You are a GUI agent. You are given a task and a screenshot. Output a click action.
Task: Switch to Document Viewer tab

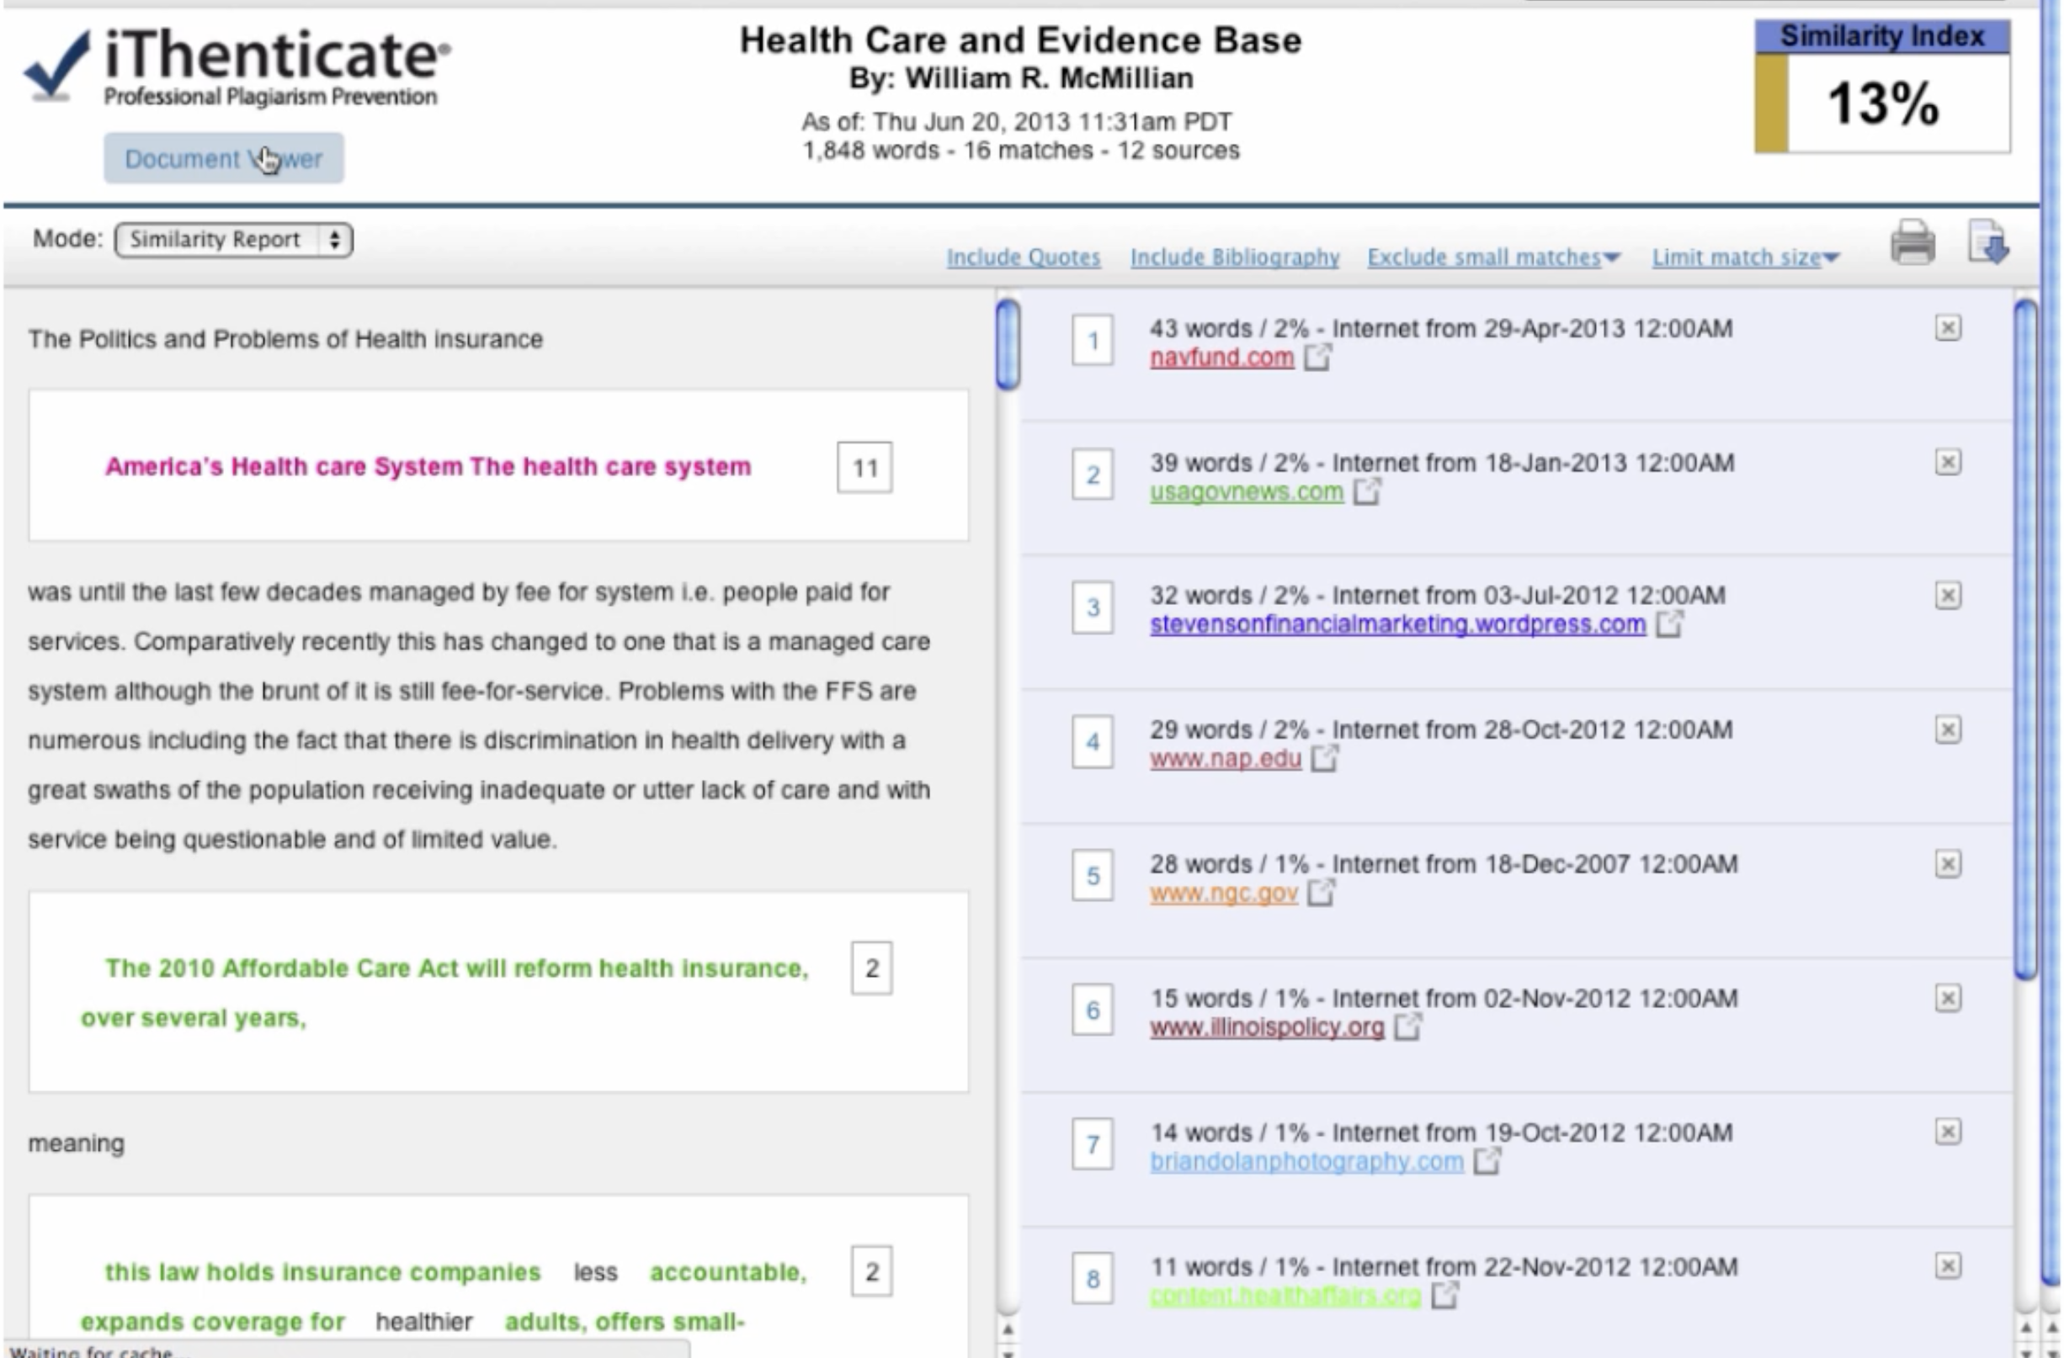(x=223, y=158)
